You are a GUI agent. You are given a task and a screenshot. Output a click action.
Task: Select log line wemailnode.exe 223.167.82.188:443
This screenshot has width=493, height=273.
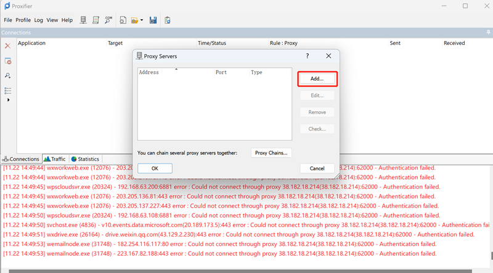220,253
